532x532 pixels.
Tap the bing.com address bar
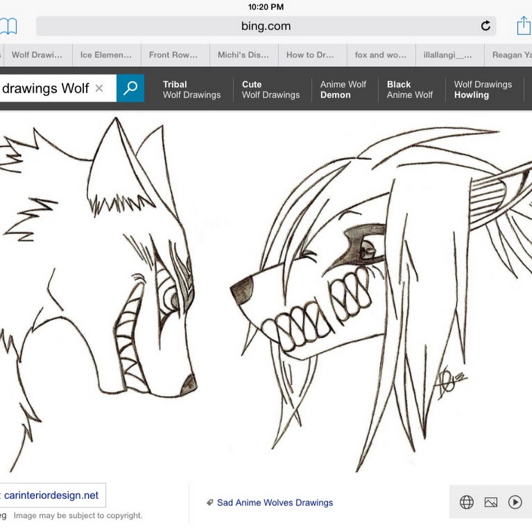click(x=266, y=26)
